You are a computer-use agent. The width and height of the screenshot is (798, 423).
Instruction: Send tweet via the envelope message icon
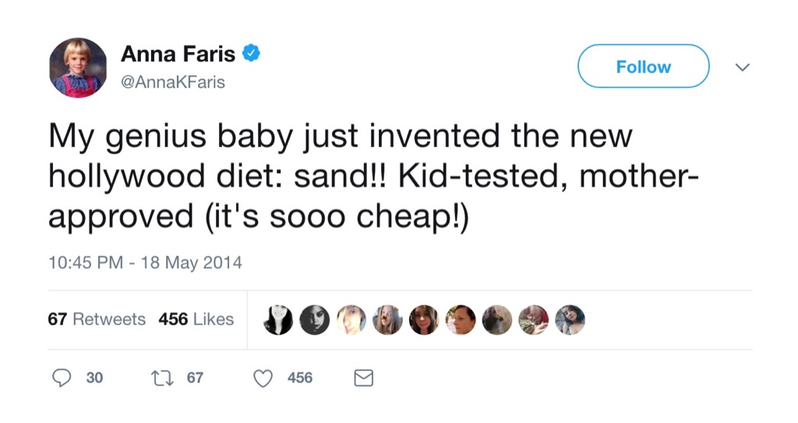[364, 378]
